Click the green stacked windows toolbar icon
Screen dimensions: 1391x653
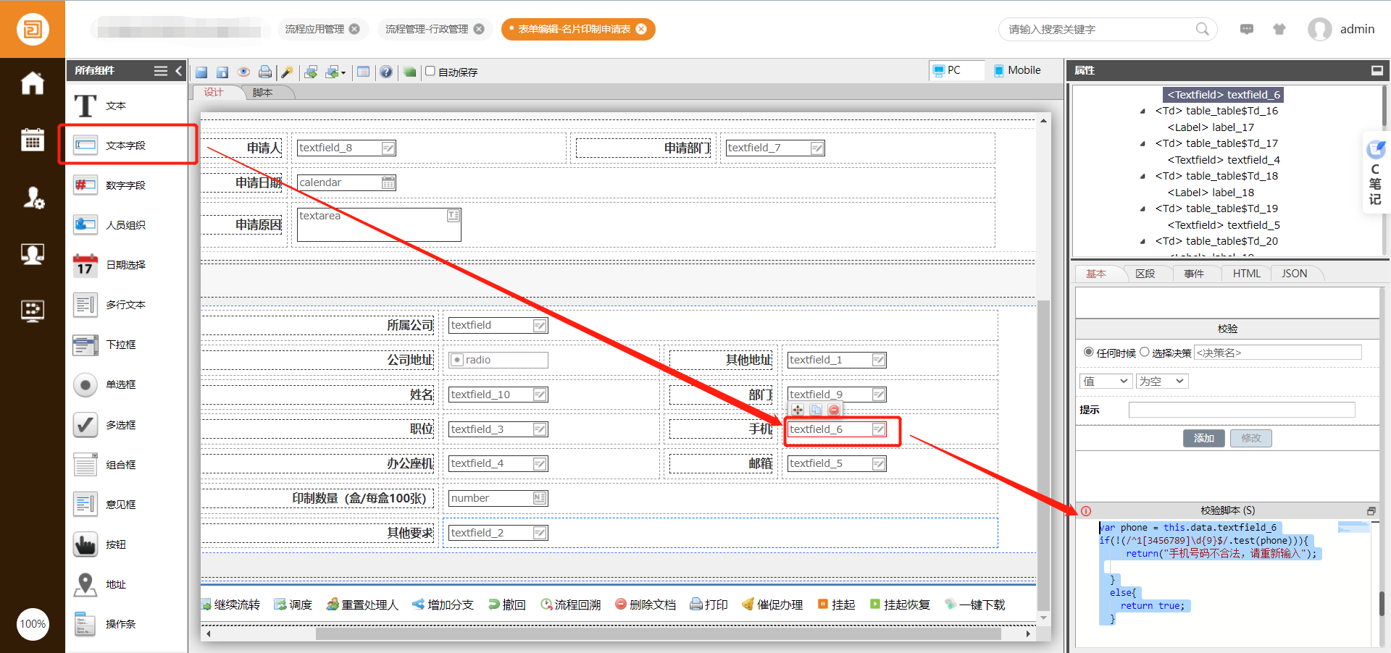coord(410,72)
